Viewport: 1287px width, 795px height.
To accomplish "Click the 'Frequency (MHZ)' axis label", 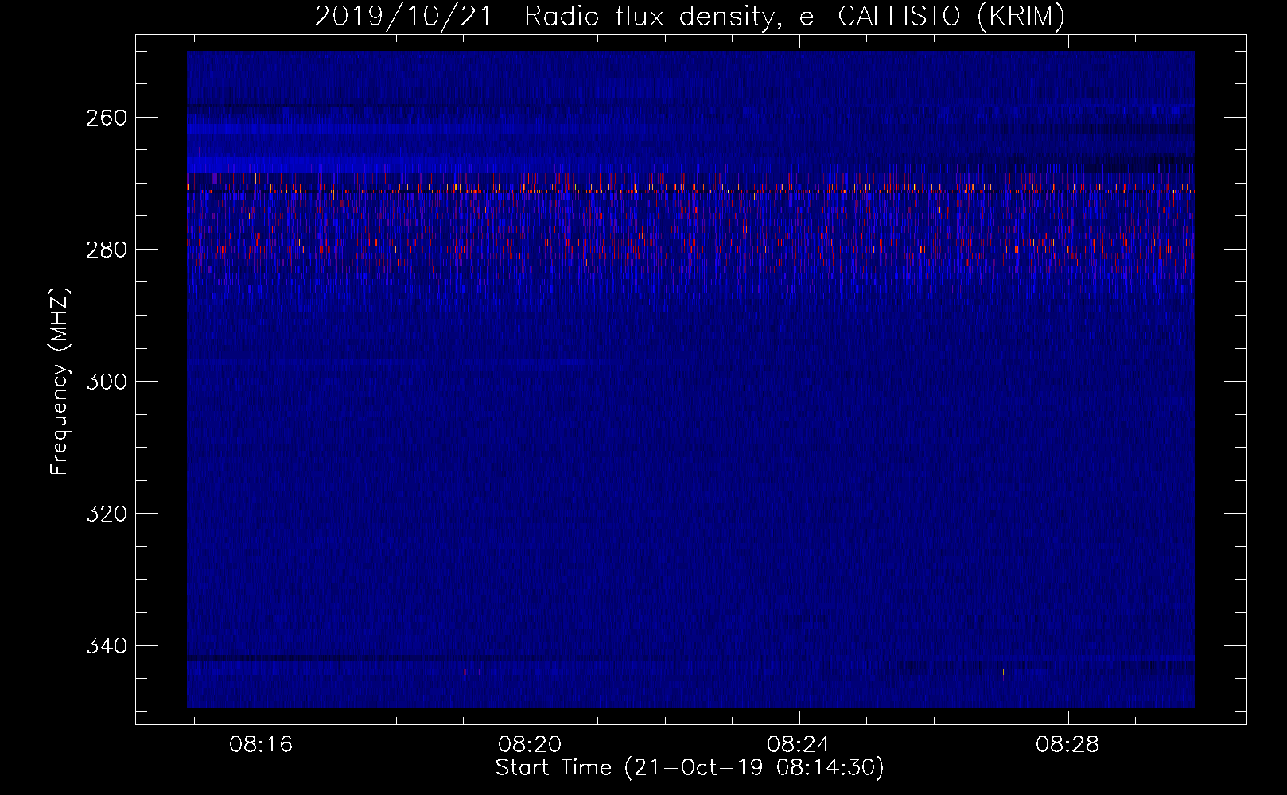I will (60, 382).
